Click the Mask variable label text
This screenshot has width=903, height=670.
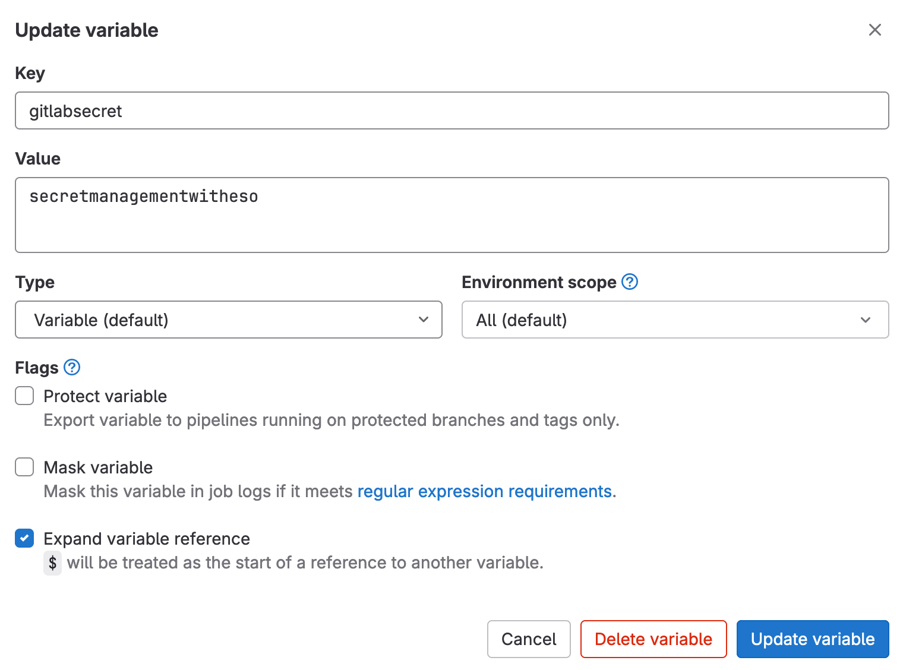[x=98, y=467]
